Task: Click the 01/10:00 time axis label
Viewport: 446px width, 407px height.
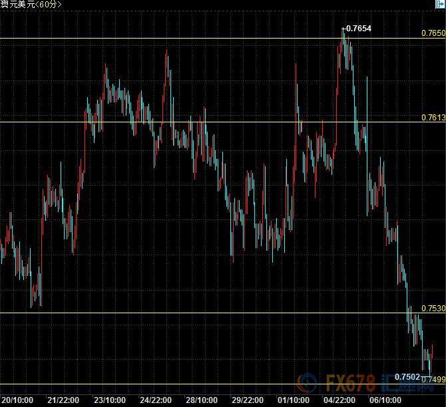Action: pos(294,400)
